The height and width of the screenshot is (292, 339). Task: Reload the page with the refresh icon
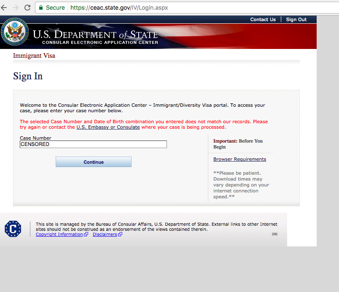pyautogui.click(x=27, y=8)
